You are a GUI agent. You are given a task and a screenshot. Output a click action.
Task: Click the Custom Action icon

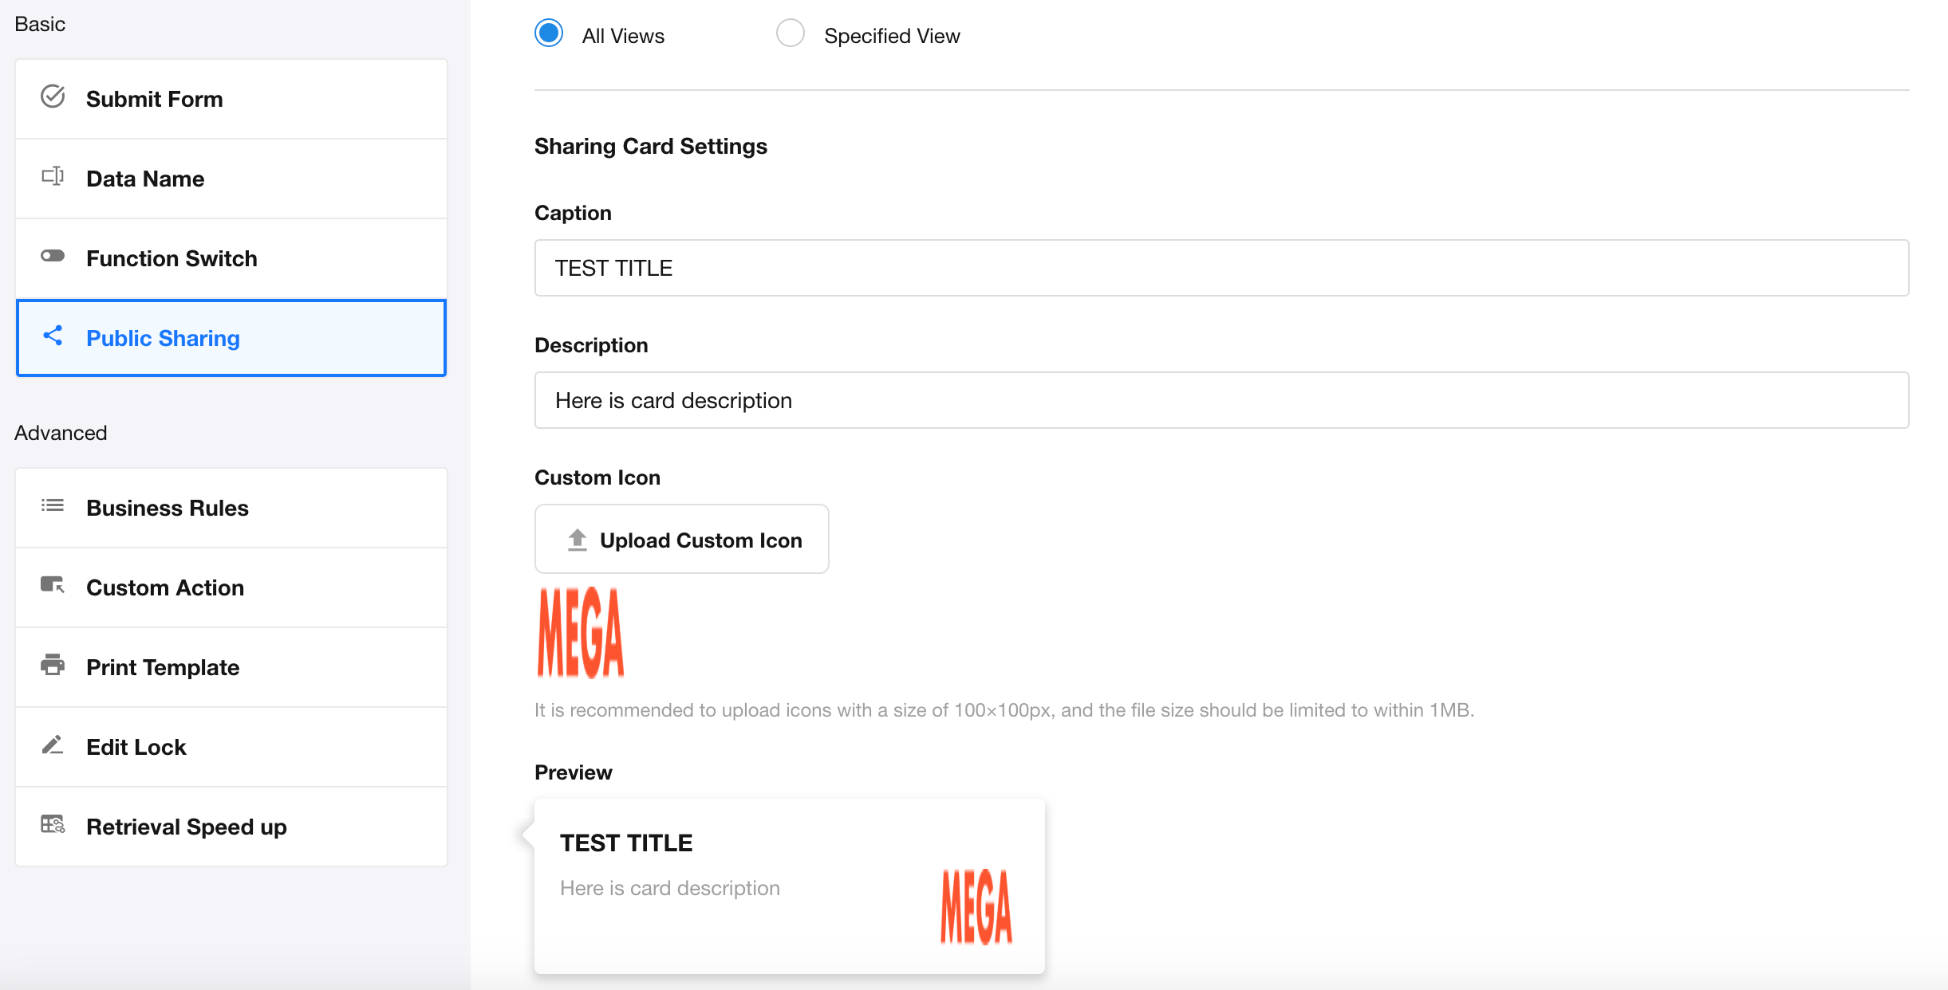click(x=53, y=585)
